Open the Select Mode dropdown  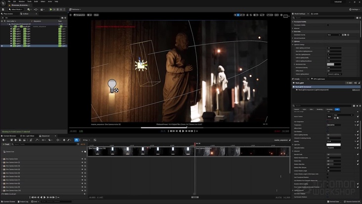(x=15, y=9)
